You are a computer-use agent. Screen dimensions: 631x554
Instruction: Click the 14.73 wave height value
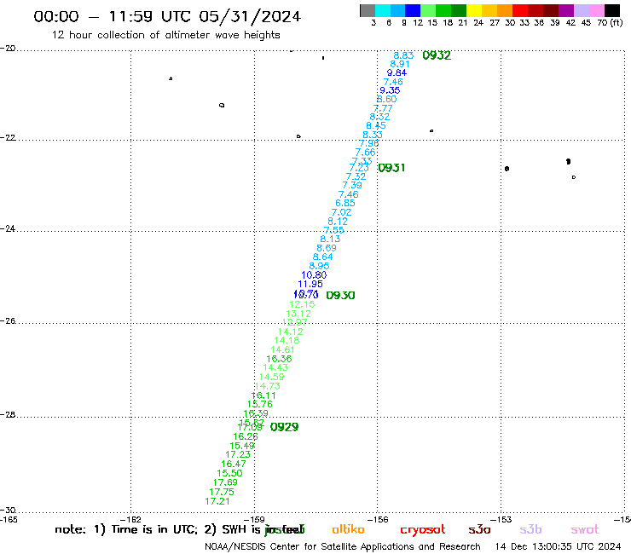[x=268, y=386]
